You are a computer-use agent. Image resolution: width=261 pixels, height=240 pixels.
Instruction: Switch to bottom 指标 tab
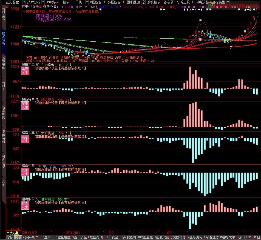pyautogui.click(x=10, y=238)
